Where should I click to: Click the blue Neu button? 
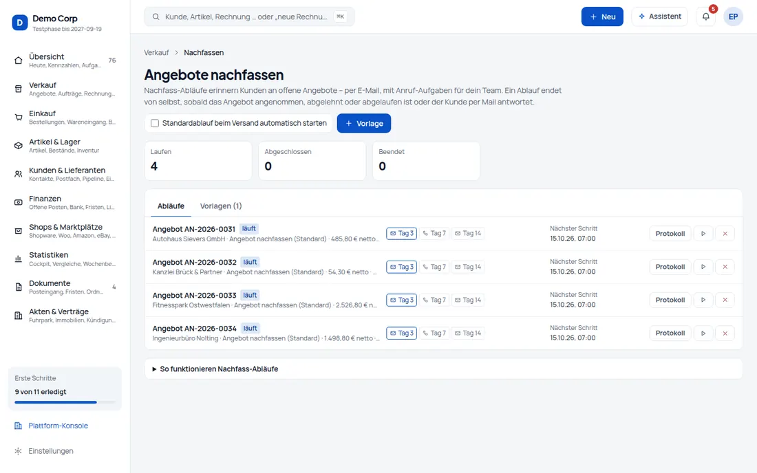602,16
